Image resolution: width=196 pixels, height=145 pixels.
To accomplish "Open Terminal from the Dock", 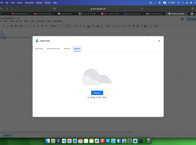I will click(141, 141).
